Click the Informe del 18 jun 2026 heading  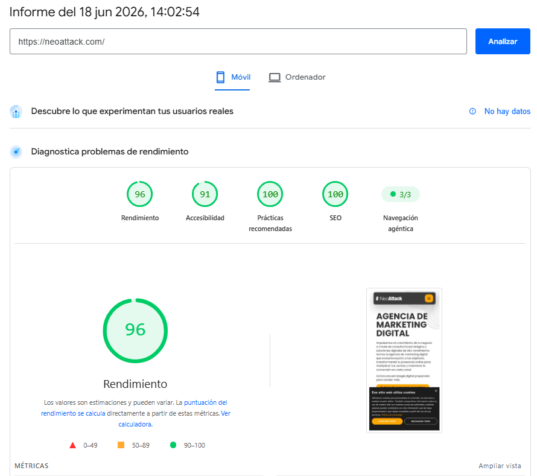(104, 12)
